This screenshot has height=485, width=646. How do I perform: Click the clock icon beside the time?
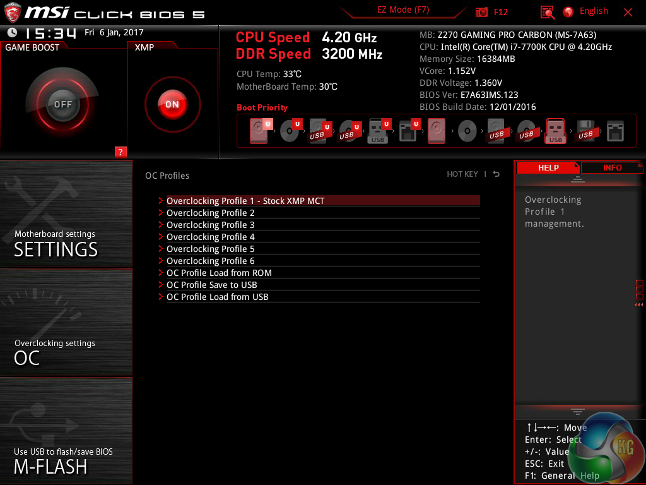click(12, 32)
